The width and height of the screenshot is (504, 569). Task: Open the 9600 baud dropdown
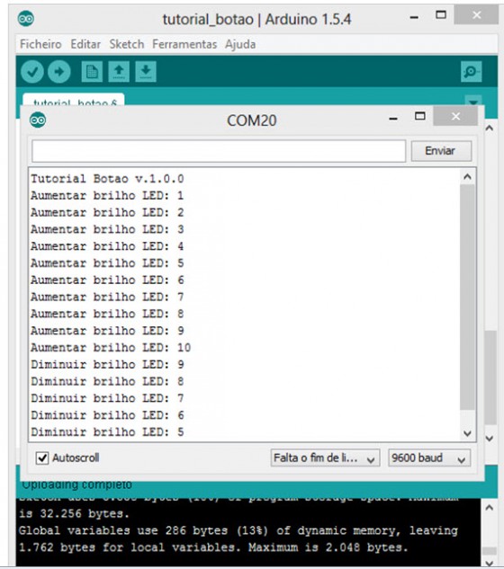tap(429, 458)
